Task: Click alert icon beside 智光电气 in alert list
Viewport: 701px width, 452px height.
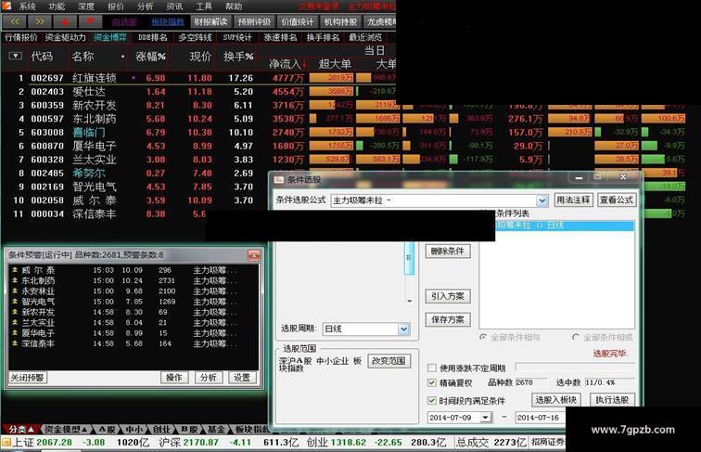Action: pos(15,302)
